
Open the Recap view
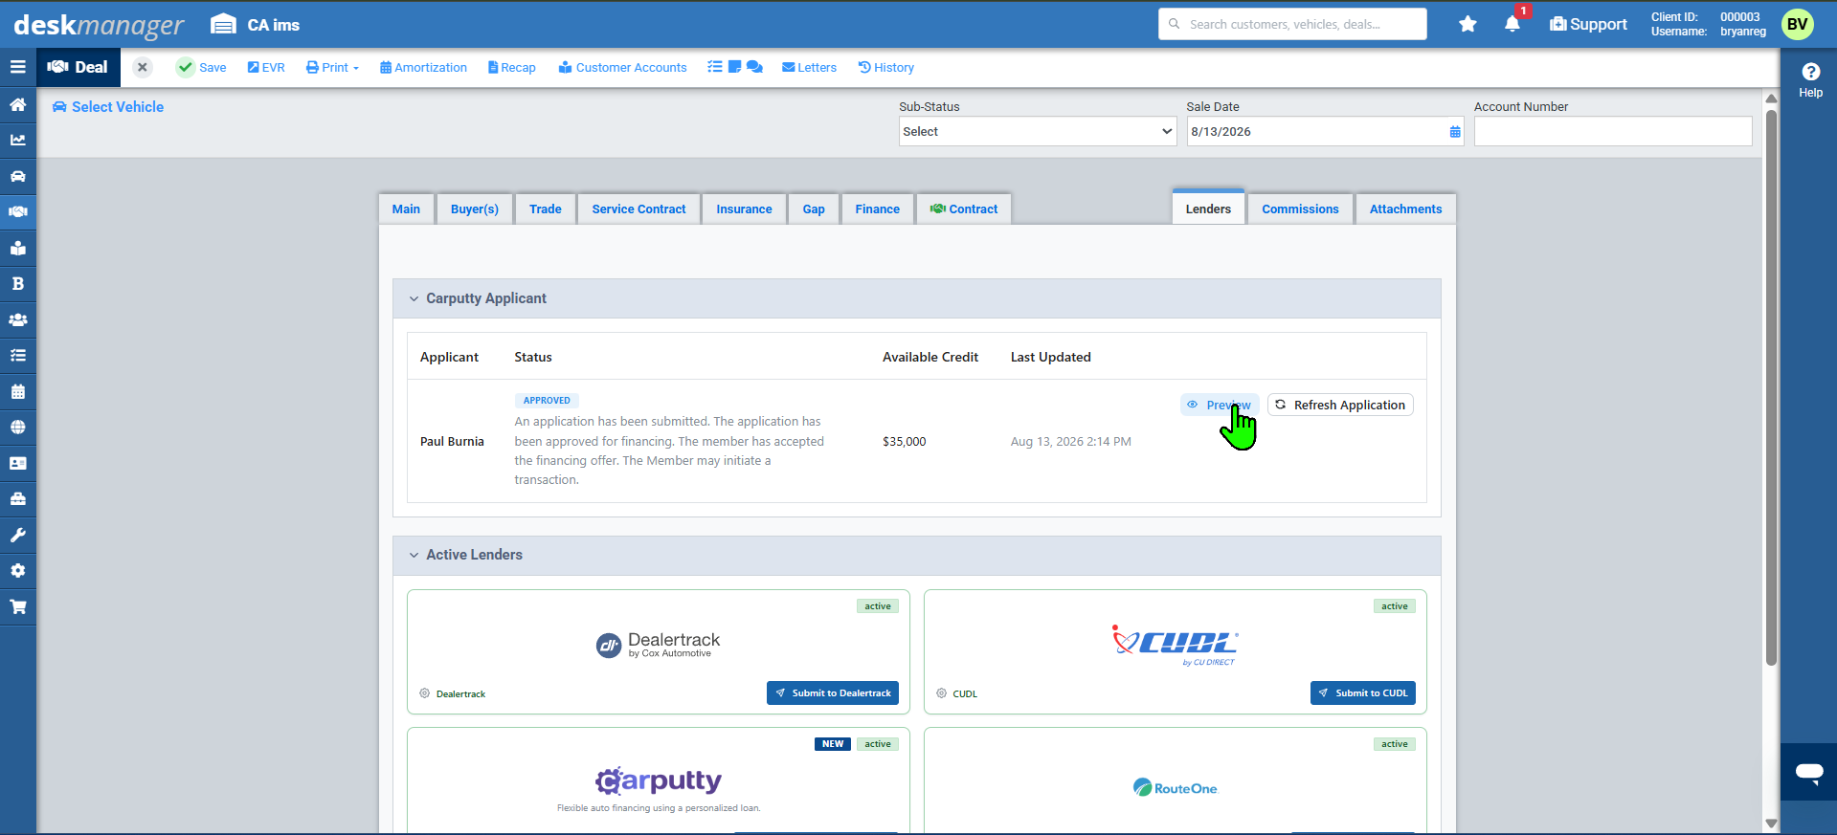511,67
